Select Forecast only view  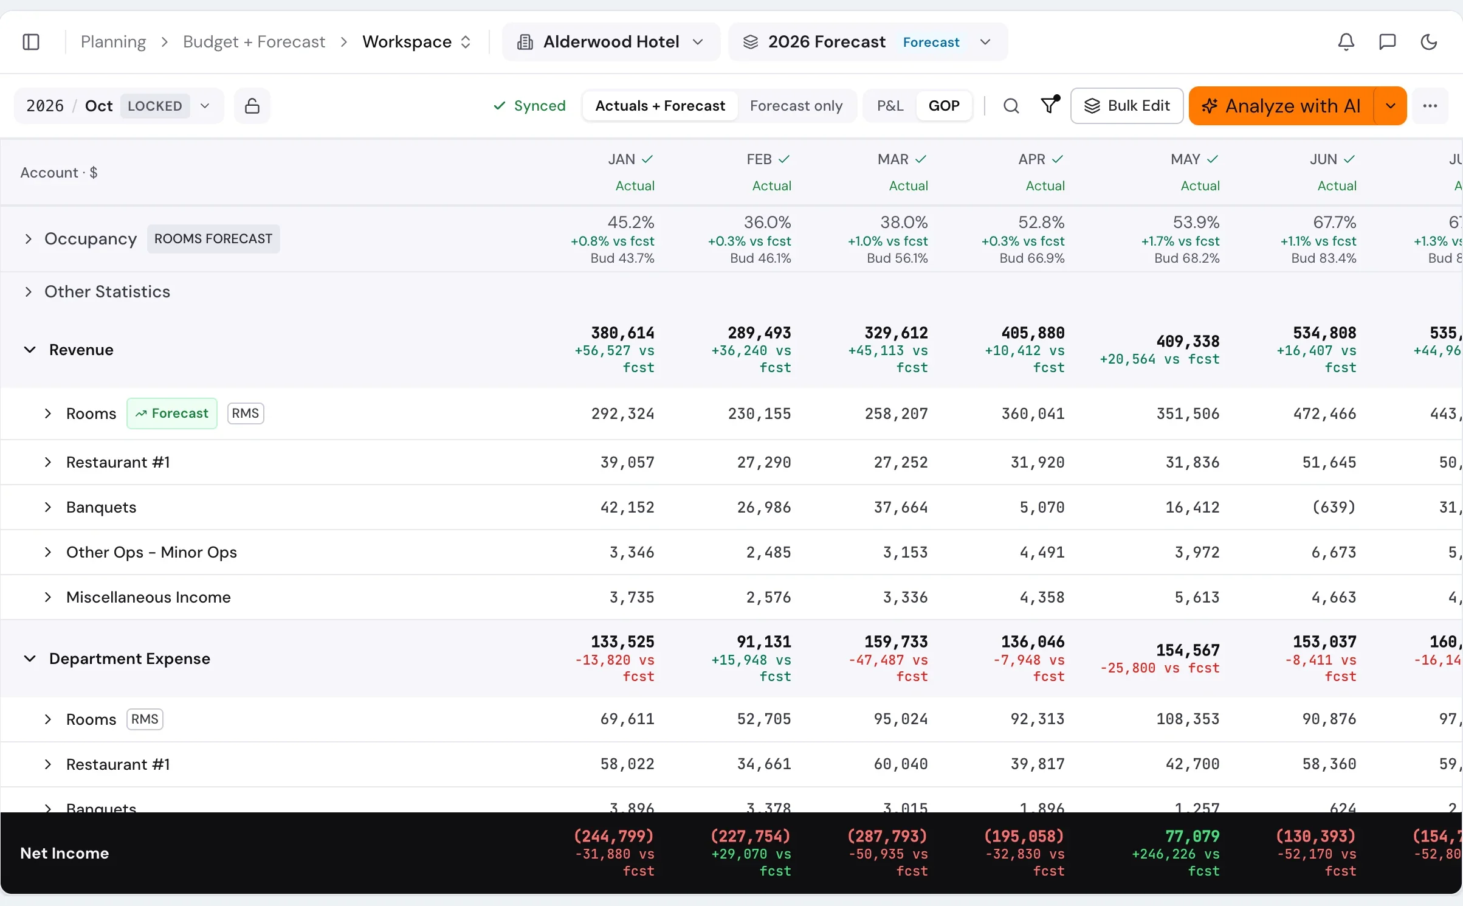796,106
